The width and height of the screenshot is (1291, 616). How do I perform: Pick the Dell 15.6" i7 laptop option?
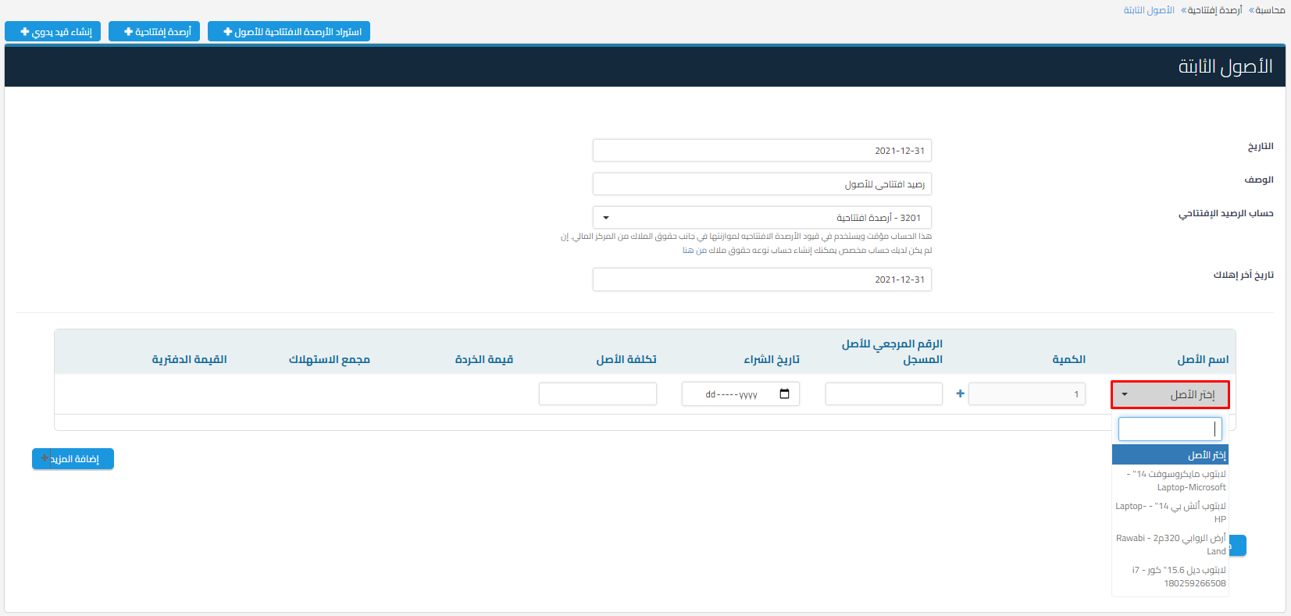[1170, 576]
